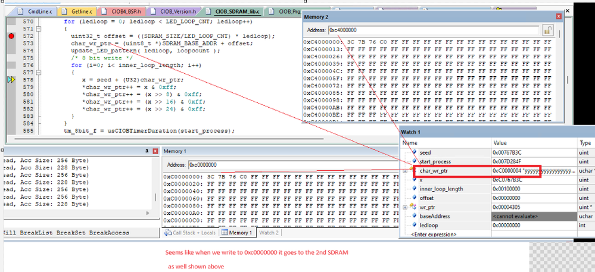Click the baseAddress variable icon
Image resolution: width=595 pixels, height=272 pixels.
[415, 216]
